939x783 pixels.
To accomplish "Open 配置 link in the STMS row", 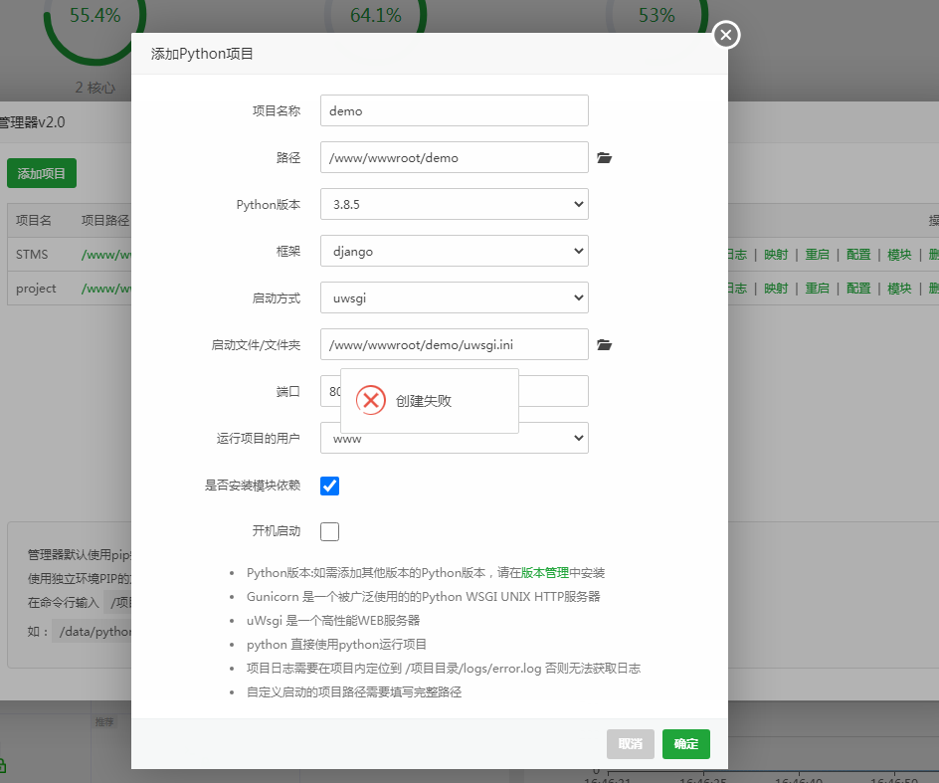I will 858,255.
